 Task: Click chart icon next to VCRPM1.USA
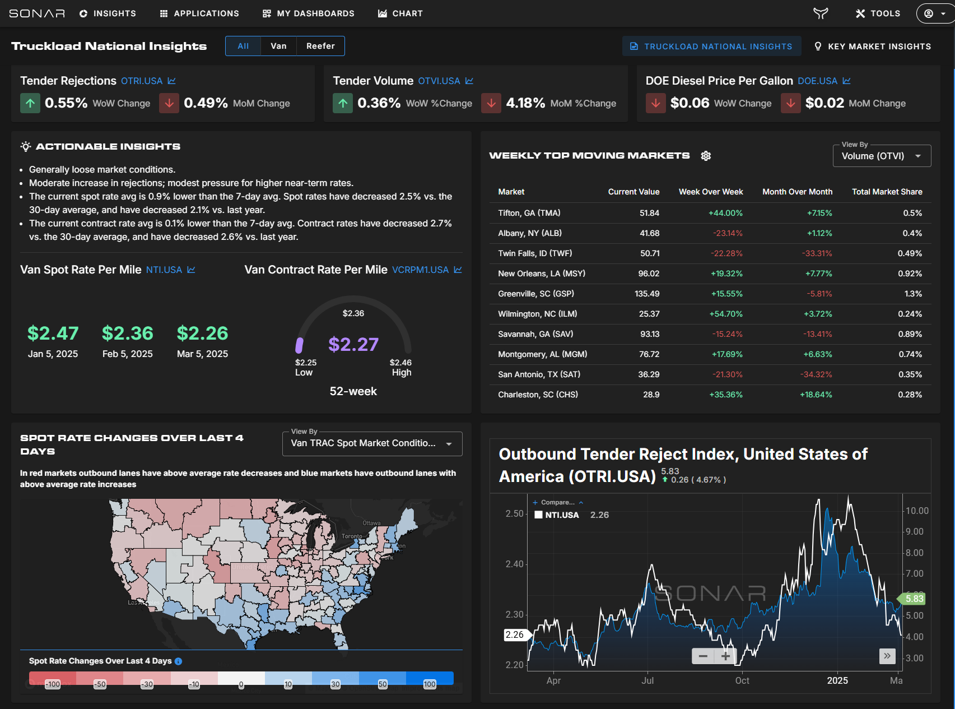[x=458, y=270]
